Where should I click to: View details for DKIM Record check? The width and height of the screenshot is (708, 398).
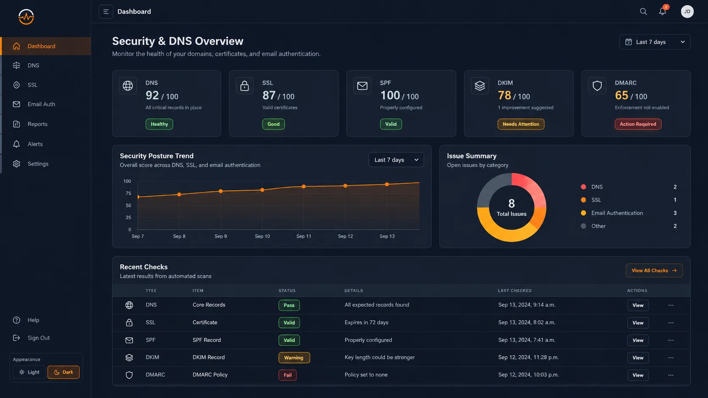638,358
